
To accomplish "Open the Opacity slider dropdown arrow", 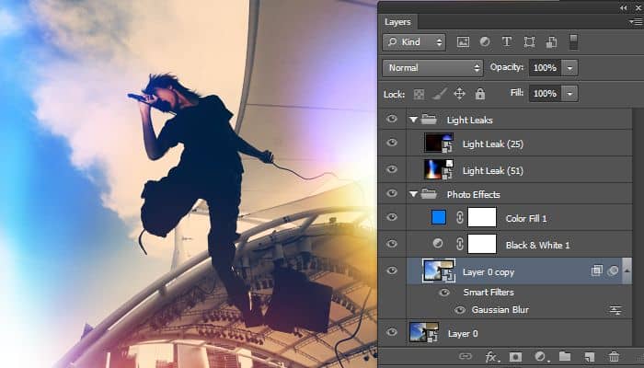I will click(569, 68).
